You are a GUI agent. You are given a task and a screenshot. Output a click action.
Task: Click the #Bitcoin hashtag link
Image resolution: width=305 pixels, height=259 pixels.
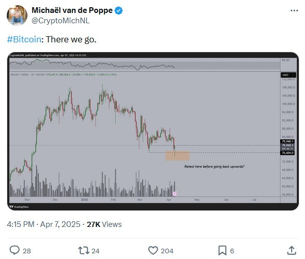point(24,39)
